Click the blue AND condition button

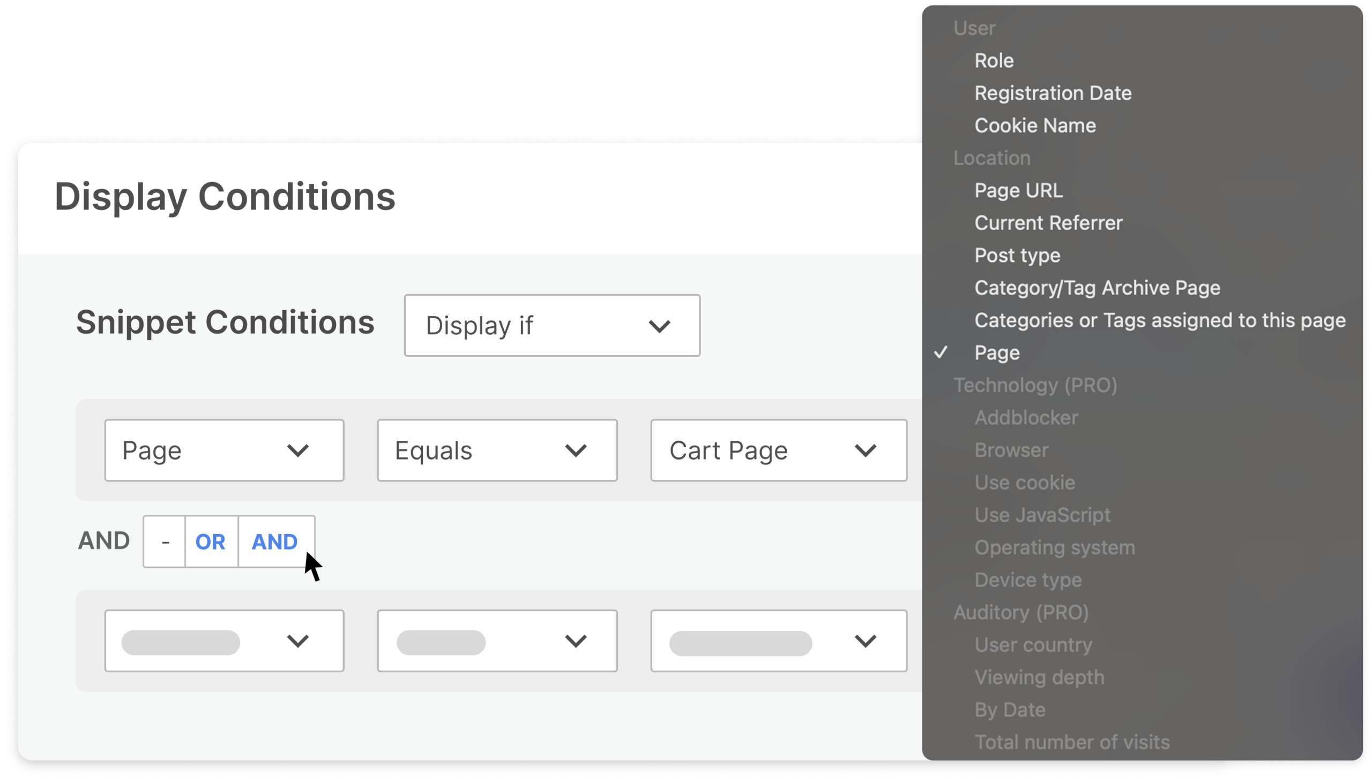tap(274, 542)
